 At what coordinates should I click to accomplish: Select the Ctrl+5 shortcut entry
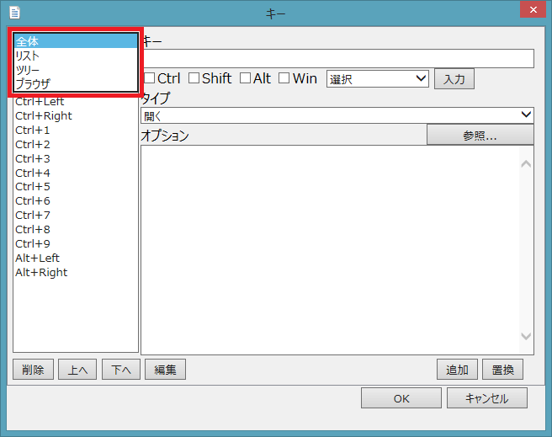click(x=33, y=187)
